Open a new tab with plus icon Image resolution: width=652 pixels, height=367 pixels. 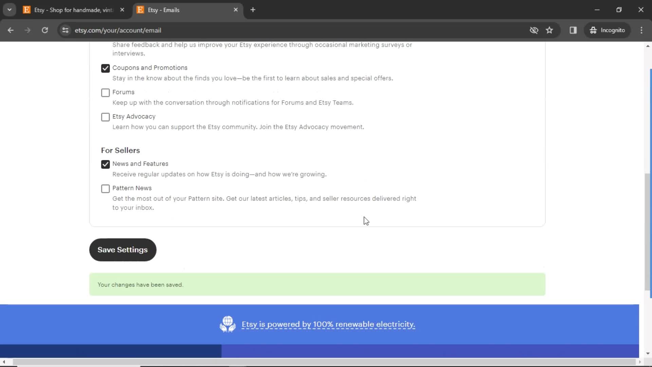tap(253, 10)
